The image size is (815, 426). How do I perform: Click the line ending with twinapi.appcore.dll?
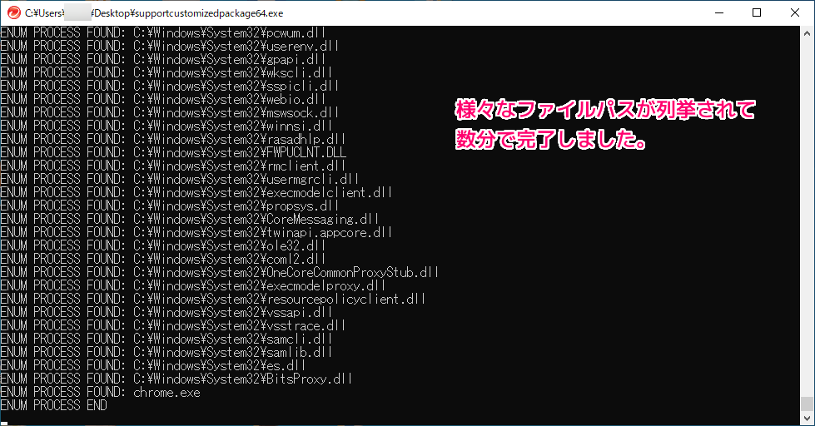tap(196, 232)
